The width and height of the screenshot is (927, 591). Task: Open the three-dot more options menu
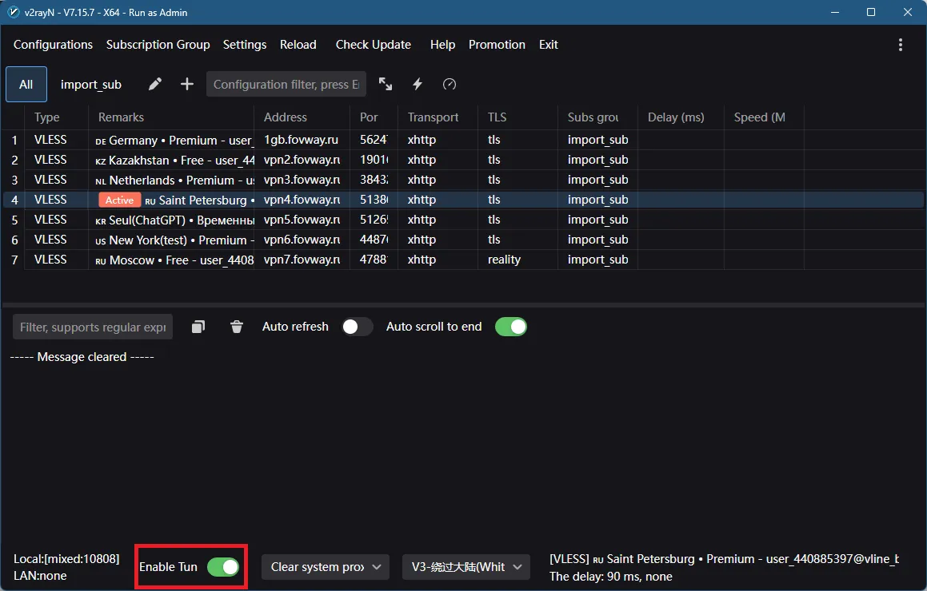tap(901, 45)
